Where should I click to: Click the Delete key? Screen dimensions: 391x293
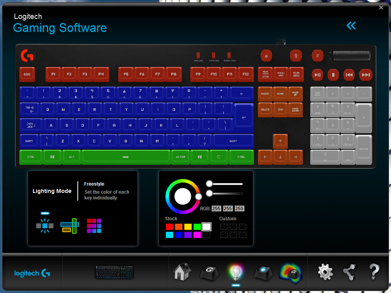265,110
